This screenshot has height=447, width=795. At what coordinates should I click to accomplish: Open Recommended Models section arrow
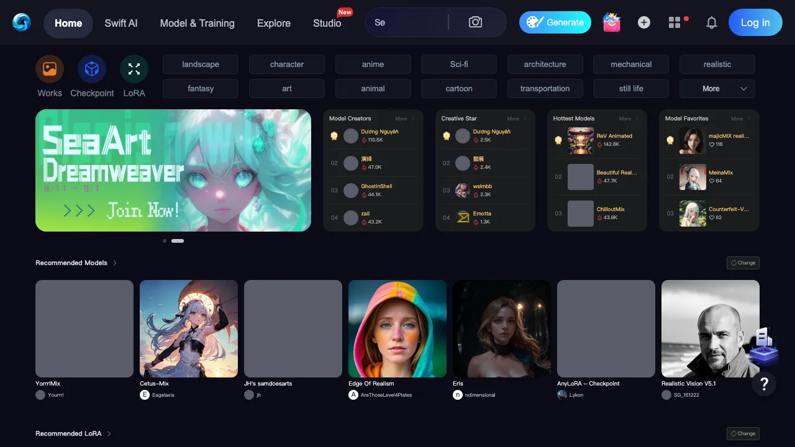(x=115, y=263)
